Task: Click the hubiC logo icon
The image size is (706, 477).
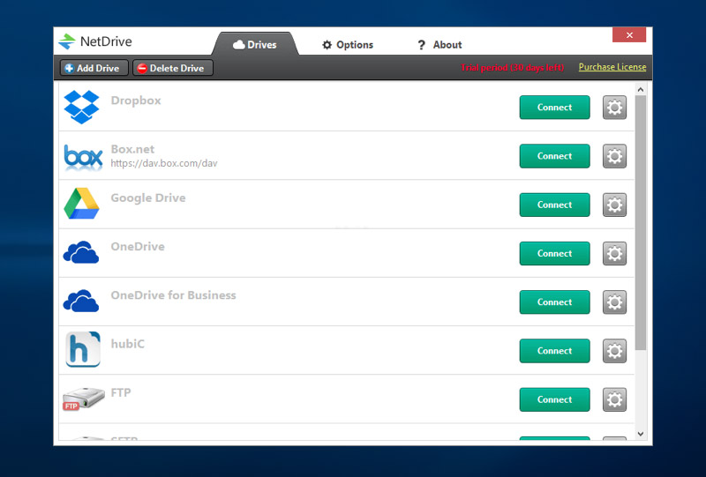Action: [83, 350]
